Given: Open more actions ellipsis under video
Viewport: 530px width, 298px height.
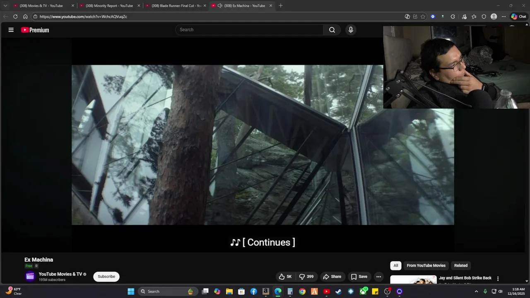Looking at the screenshot, I should tap(378, 276).
